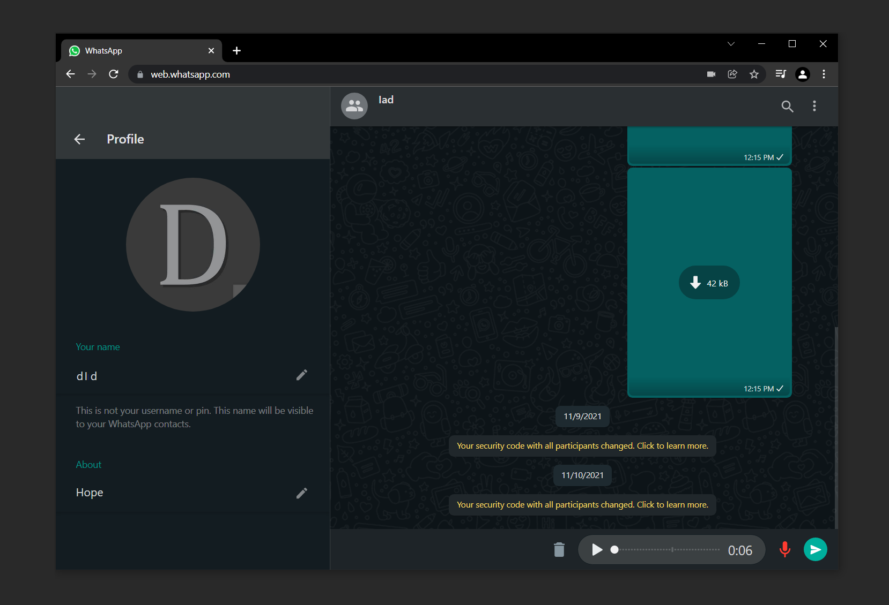Delete the recorded voice message
889x605 pixels.
click(559, 550)
